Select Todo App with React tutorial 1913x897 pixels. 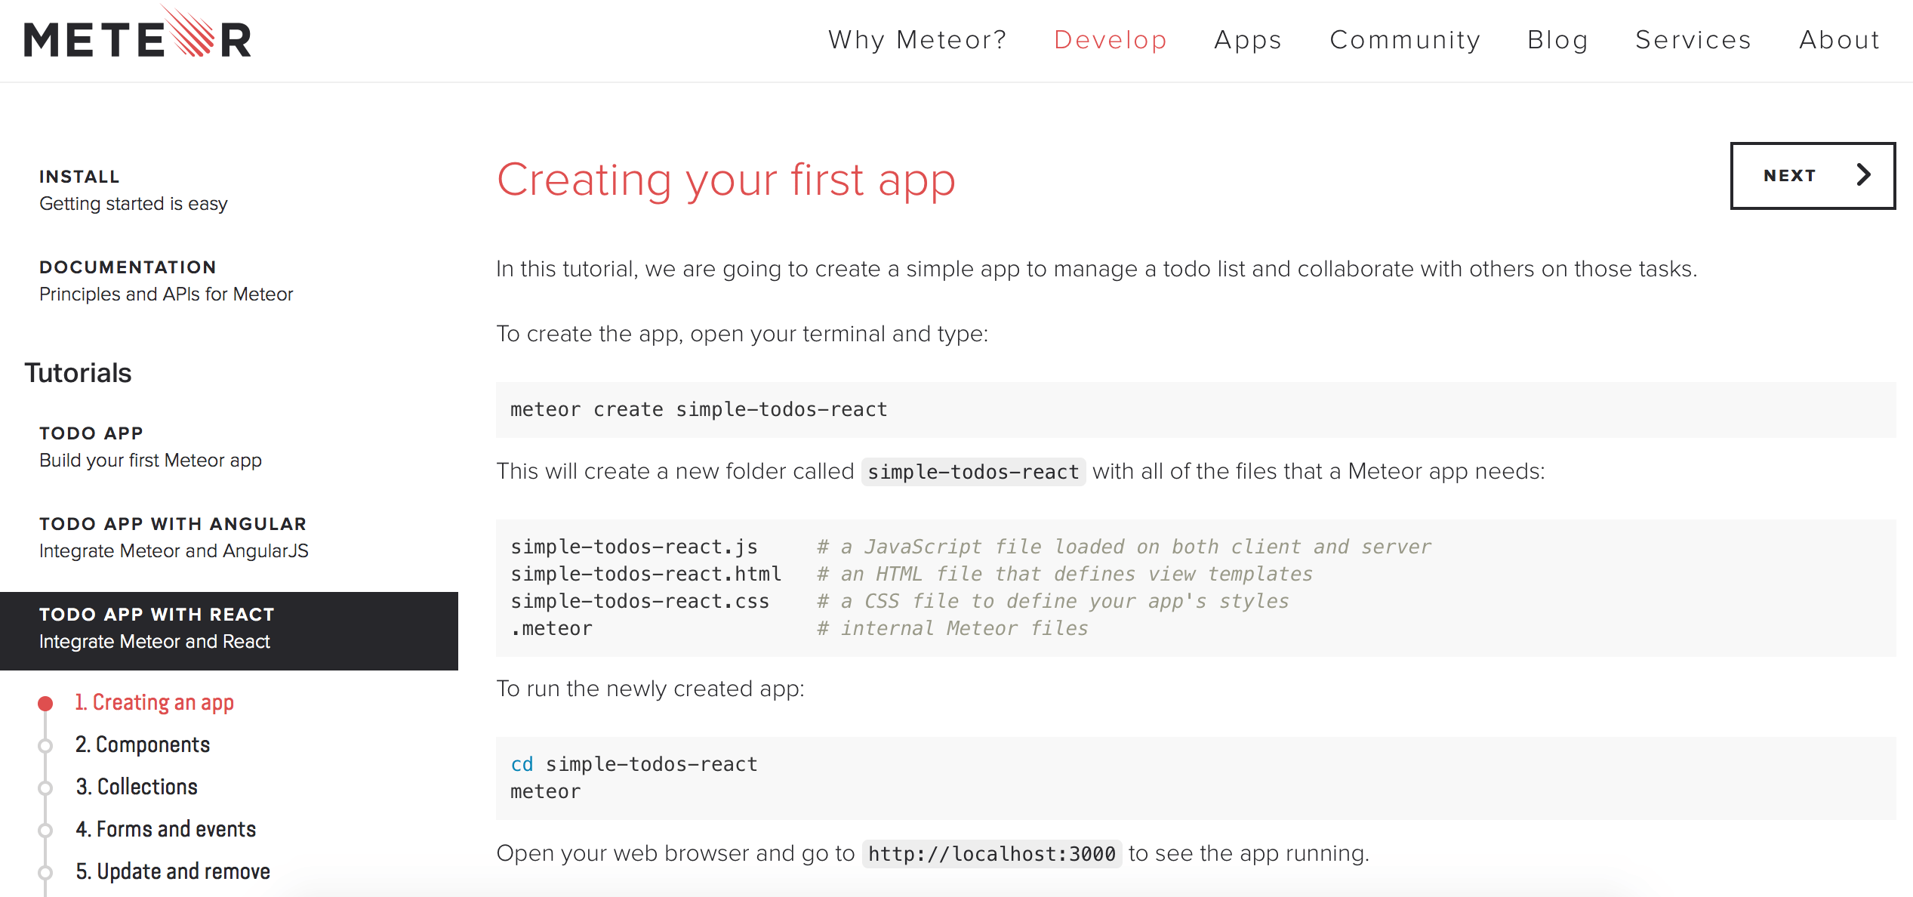pyautogui.click(x=228, y=630)
